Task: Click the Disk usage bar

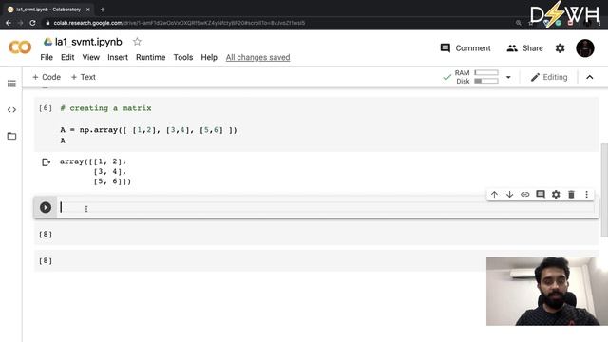Action: point(486,81)
